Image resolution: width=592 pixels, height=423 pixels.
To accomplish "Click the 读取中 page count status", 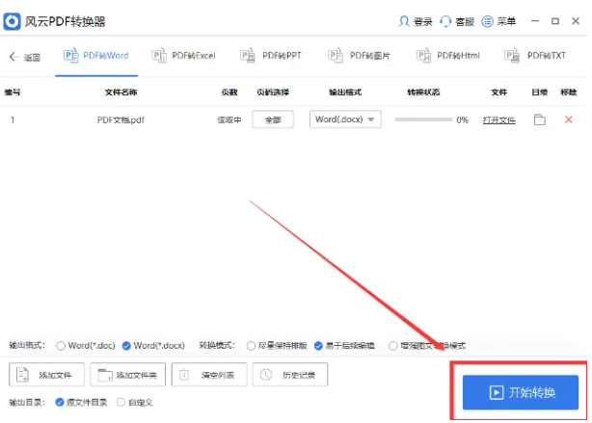I will (229, 120).
